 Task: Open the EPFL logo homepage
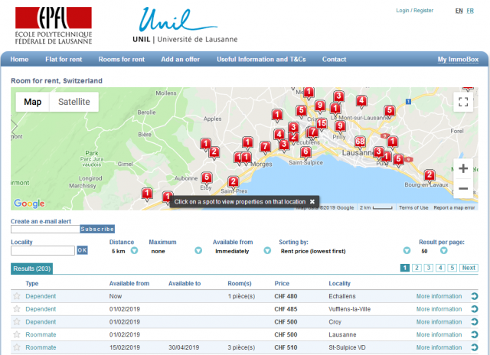coord(54,24)
